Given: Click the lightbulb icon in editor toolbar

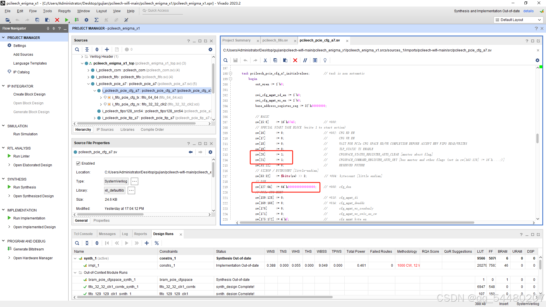Looking at the screenshot, I should [x=325, y=60].
